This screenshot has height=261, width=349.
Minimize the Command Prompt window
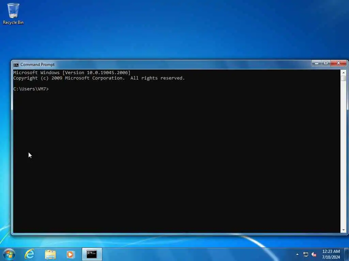coord(317,63)
